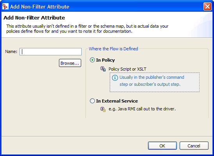The image size is (214, 156).
Task: Close the Add Non-Filter Attribute window
Action: coord(207,7)
